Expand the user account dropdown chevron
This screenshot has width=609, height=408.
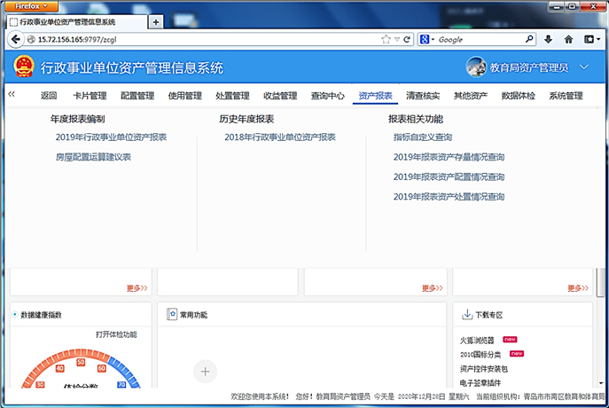[x=584, y=67]
